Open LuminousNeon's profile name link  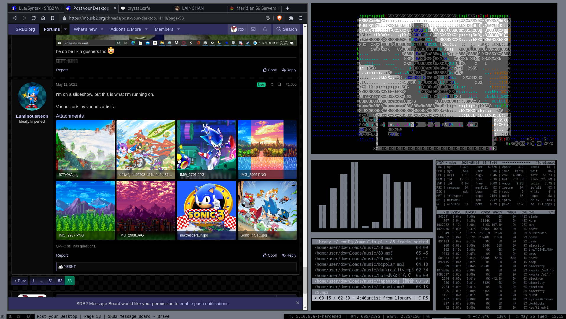(32, 116)
